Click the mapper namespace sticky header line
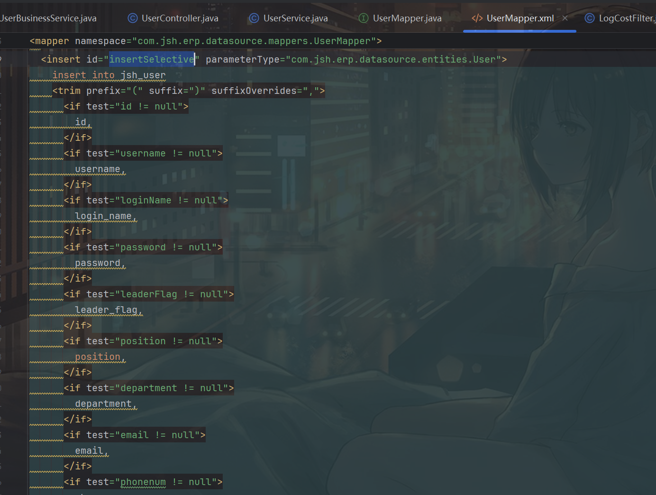Viewport: 656px width, 495px height. [x=205, y=41]
